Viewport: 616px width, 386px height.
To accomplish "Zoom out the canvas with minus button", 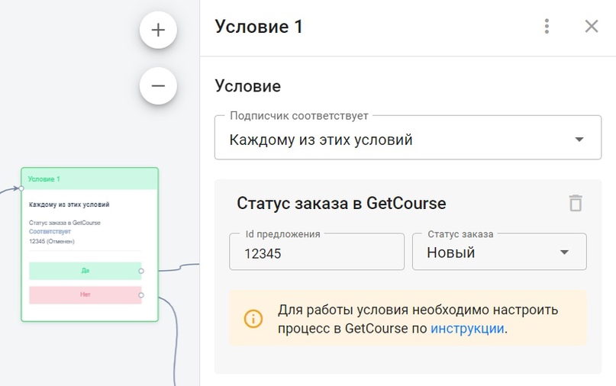I will click(158, 85).
